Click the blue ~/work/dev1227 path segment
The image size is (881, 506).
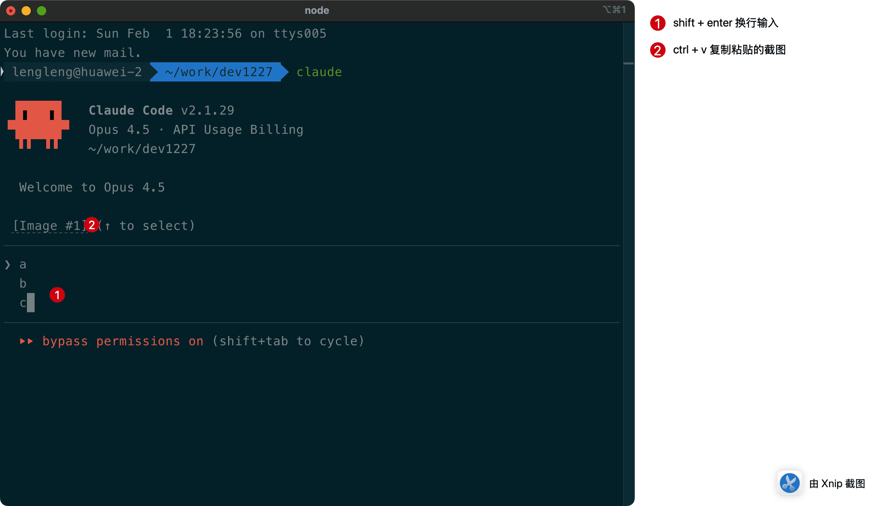tap(219, 72)
